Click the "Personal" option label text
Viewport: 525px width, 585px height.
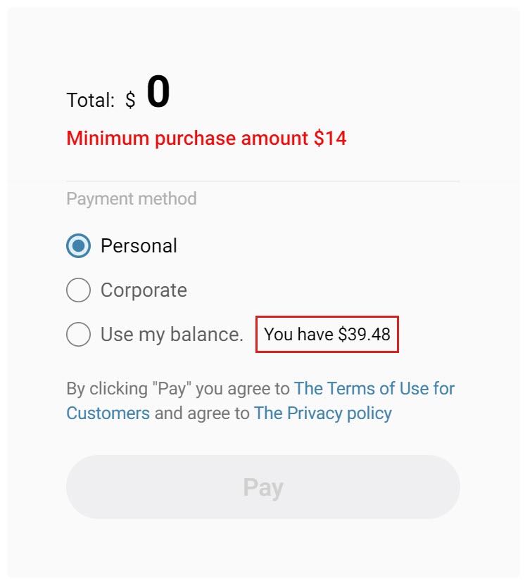[x=139, y=245]
